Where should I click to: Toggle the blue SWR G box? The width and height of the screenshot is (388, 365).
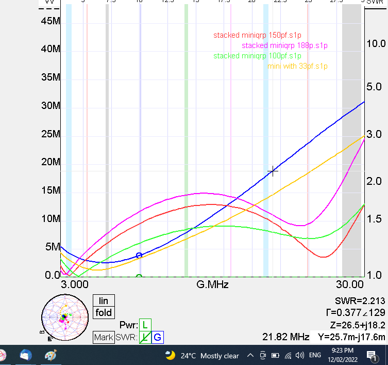click(158, 337)
